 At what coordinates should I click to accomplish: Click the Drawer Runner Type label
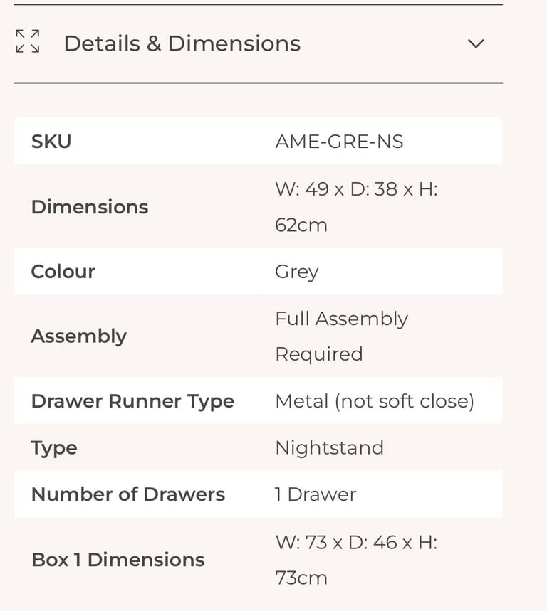coord(132,401)
